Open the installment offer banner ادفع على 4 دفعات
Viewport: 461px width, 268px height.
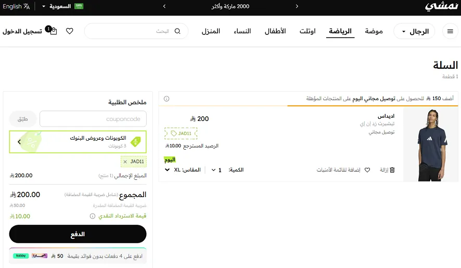click(78, 255)
